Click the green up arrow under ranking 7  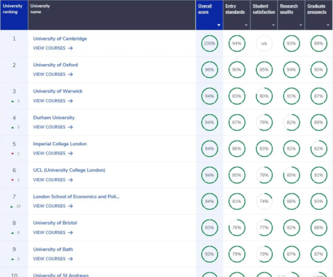(13, 206)
